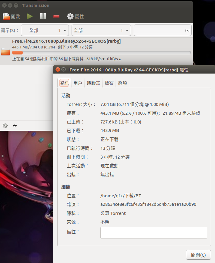Clear the search field with the backspace icon
The width and height of the screenshot is (215, 263).
pos(187,31)
